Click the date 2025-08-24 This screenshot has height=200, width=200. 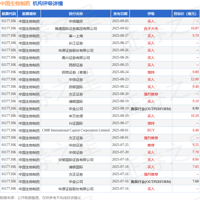pos(120,72)
